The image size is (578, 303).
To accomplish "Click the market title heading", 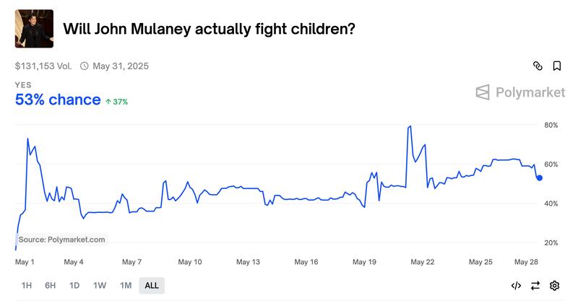I will click(209, 29).
